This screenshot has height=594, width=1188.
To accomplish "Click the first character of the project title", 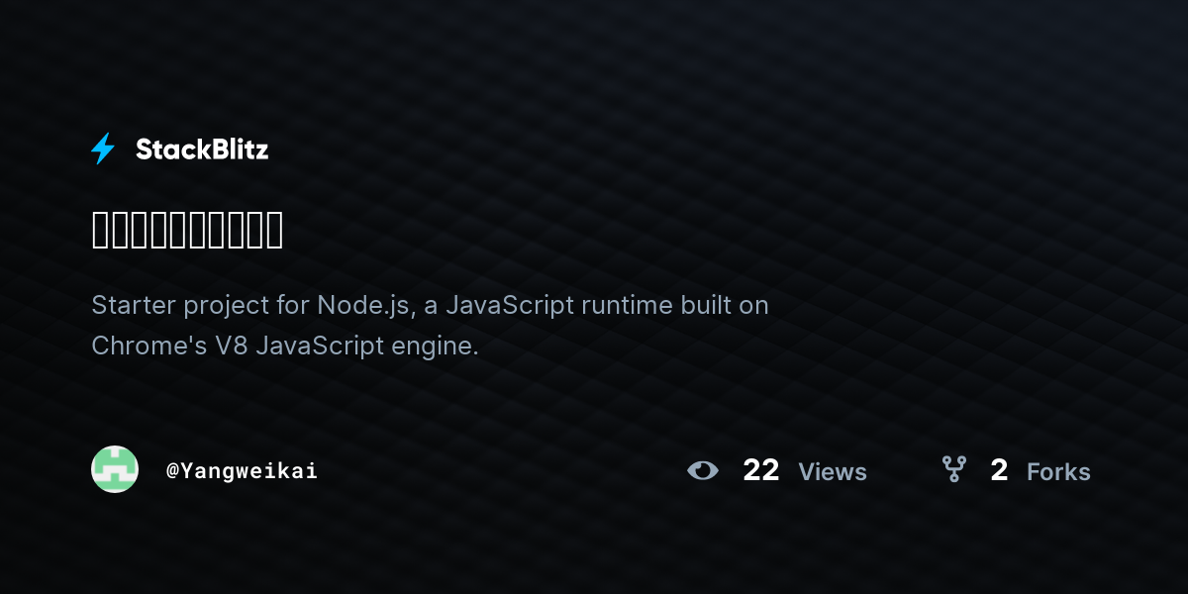I will tap(101, 230).
